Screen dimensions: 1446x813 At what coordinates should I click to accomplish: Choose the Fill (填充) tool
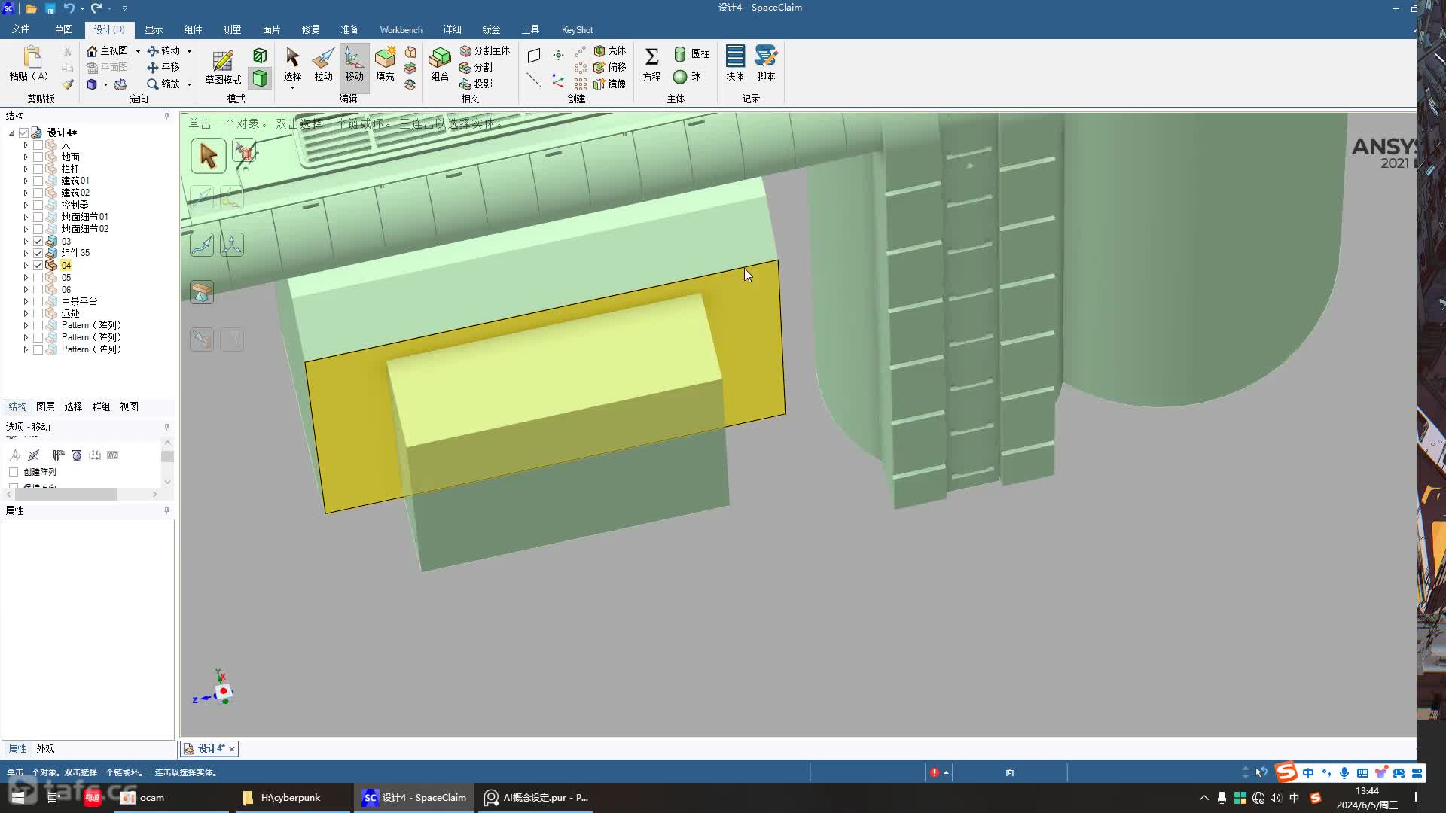point(385,64)
